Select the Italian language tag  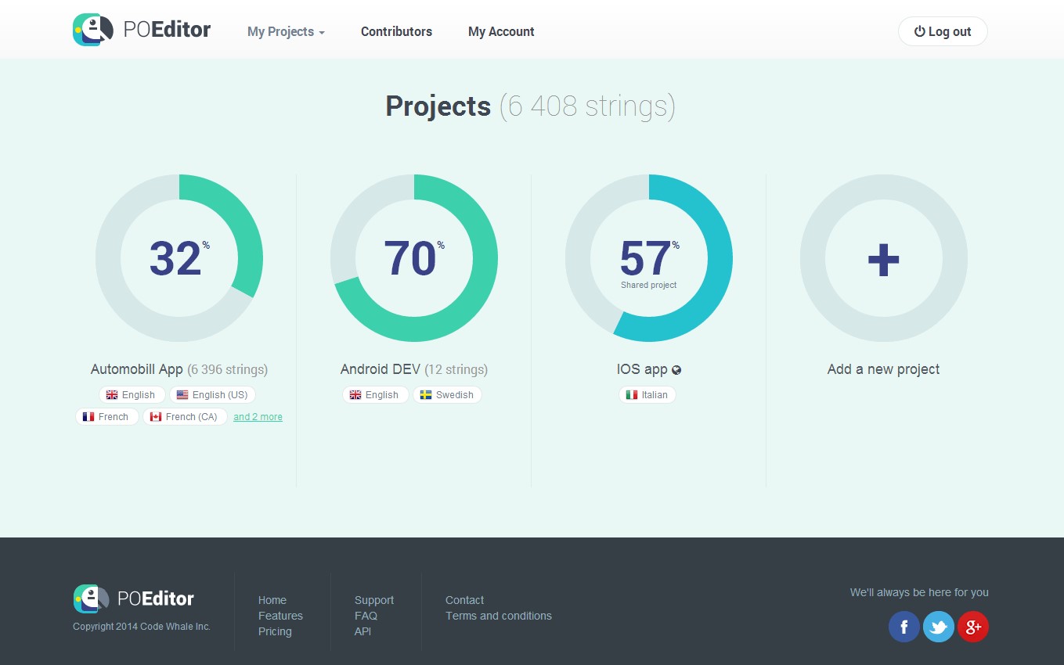(647, 395)
